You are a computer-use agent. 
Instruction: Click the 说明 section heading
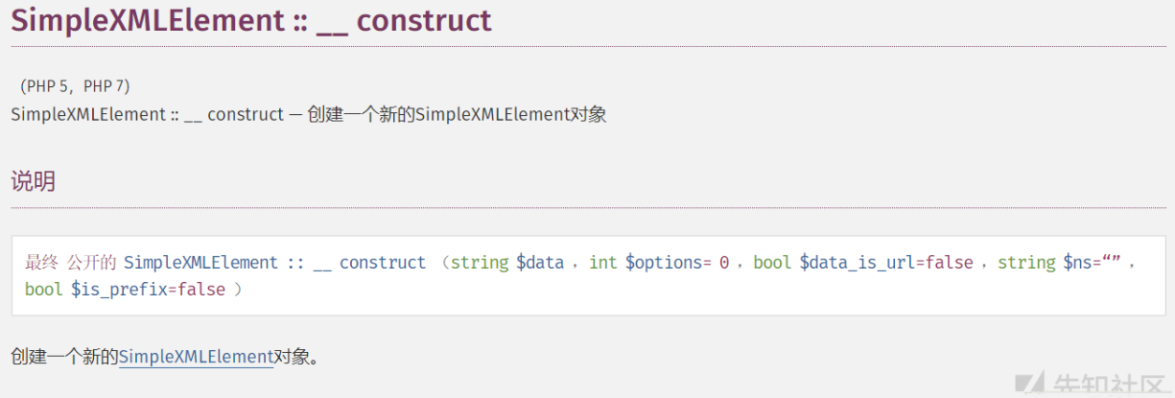click(x=33, y=180)
